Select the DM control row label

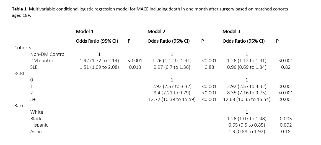coord(42,61)
